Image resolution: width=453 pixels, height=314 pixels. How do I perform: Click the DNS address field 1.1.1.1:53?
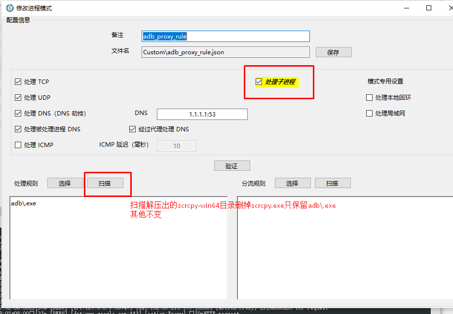click(202, 114)
